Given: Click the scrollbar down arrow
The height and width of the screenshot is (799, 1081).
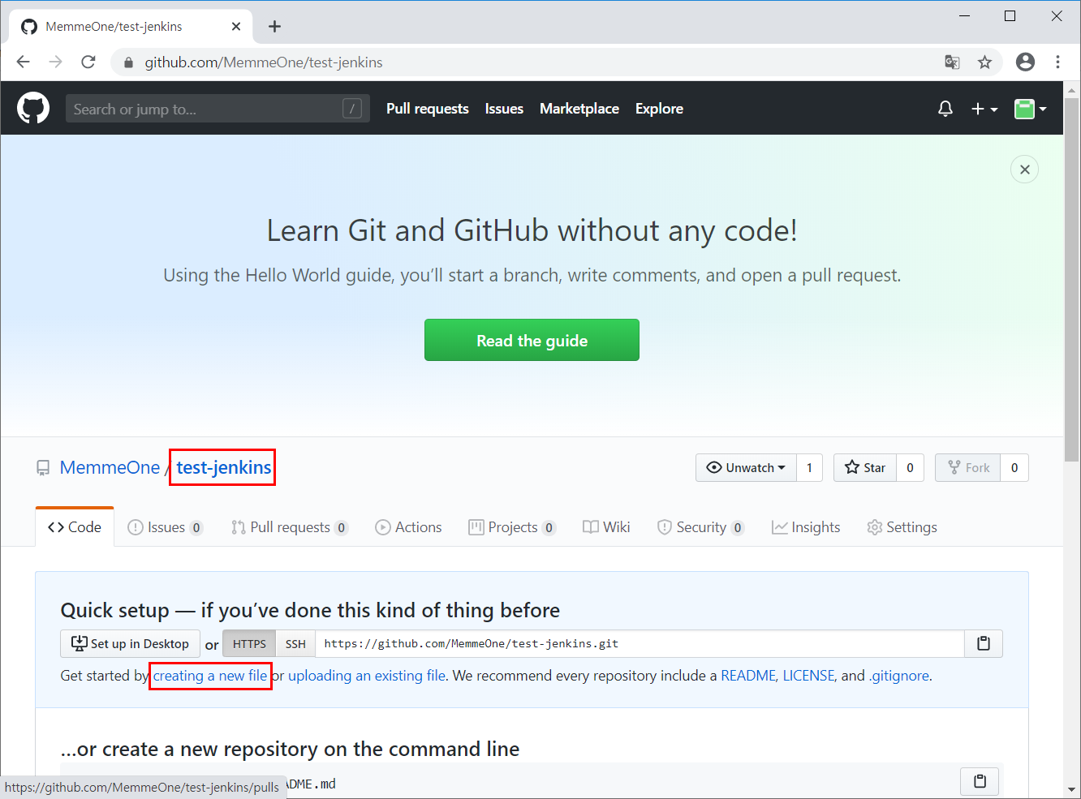Looking at the screenshot, I should pos(1072,789).
